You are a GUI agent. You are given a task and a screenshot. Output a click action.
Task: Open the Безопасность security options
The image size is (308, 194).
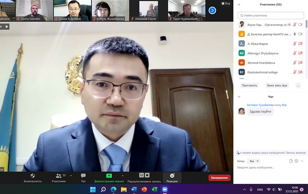pyautogui.click(x=33, y=177)
